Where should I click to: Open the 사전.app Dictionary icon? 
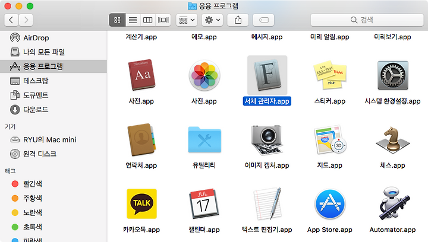tap(141, 75)
